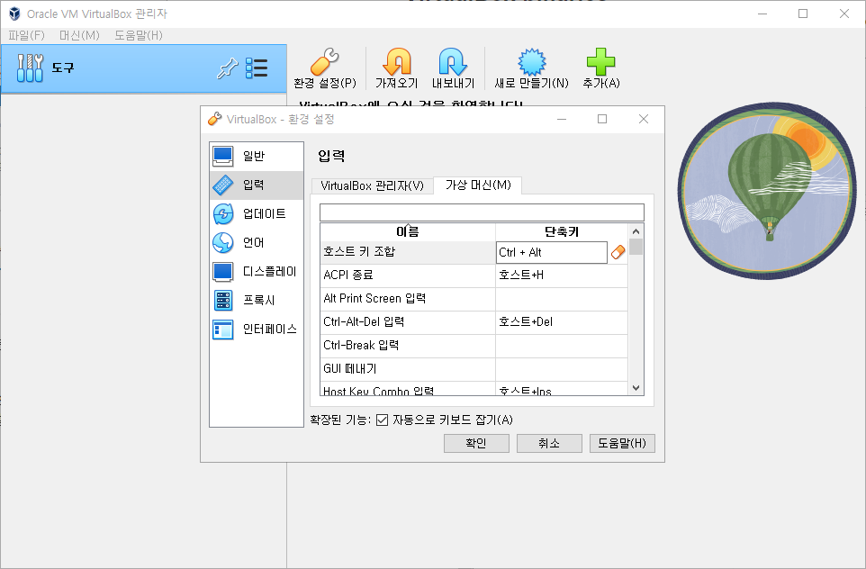Select 디스플레이 category in settings sidebar
Viewport: 866px width, 569px height.
click(x=257, y=271)
